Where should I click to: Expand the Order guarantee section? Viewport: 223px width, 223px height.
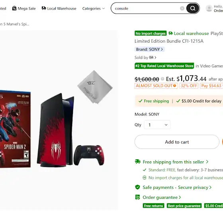point(162,198)
